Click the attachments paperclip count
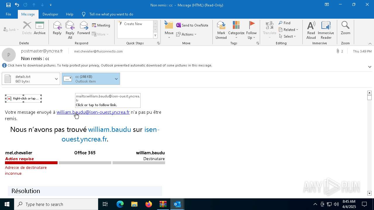Screen dimensions: 374x210 [x=340, y=51]
